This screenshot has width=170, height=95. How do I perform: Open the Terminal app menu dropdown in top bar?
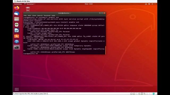[x=30, y=4]
